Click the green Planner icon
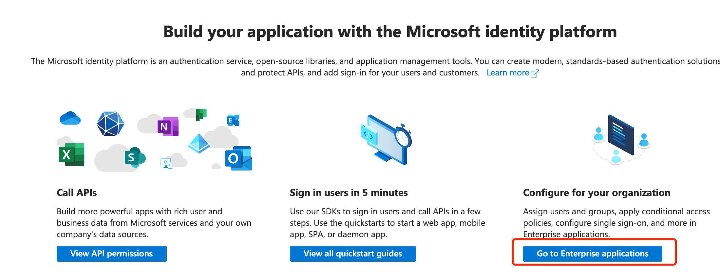 coord(201,114)
